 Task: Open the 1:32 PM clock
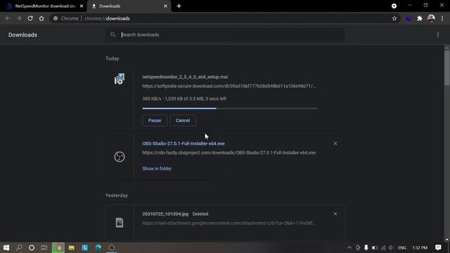tap(420, 247)
